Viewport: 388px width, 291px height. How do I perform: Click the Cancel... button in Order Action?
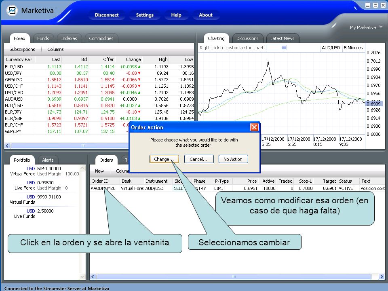pos(199,159)
